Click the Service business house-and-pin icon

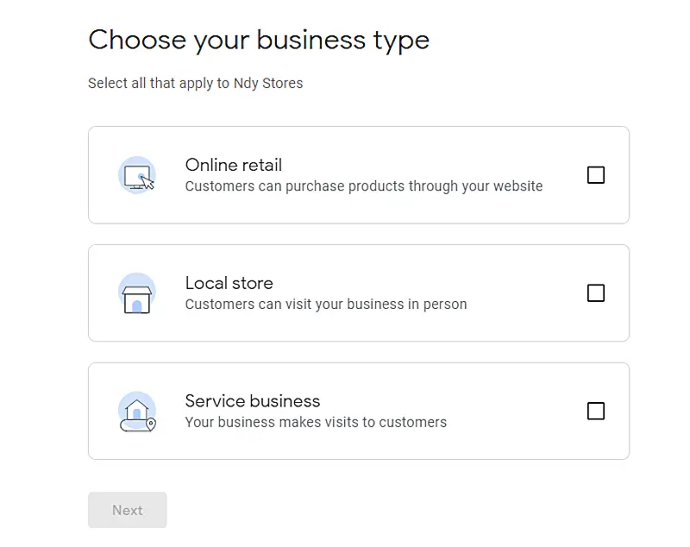138,412
